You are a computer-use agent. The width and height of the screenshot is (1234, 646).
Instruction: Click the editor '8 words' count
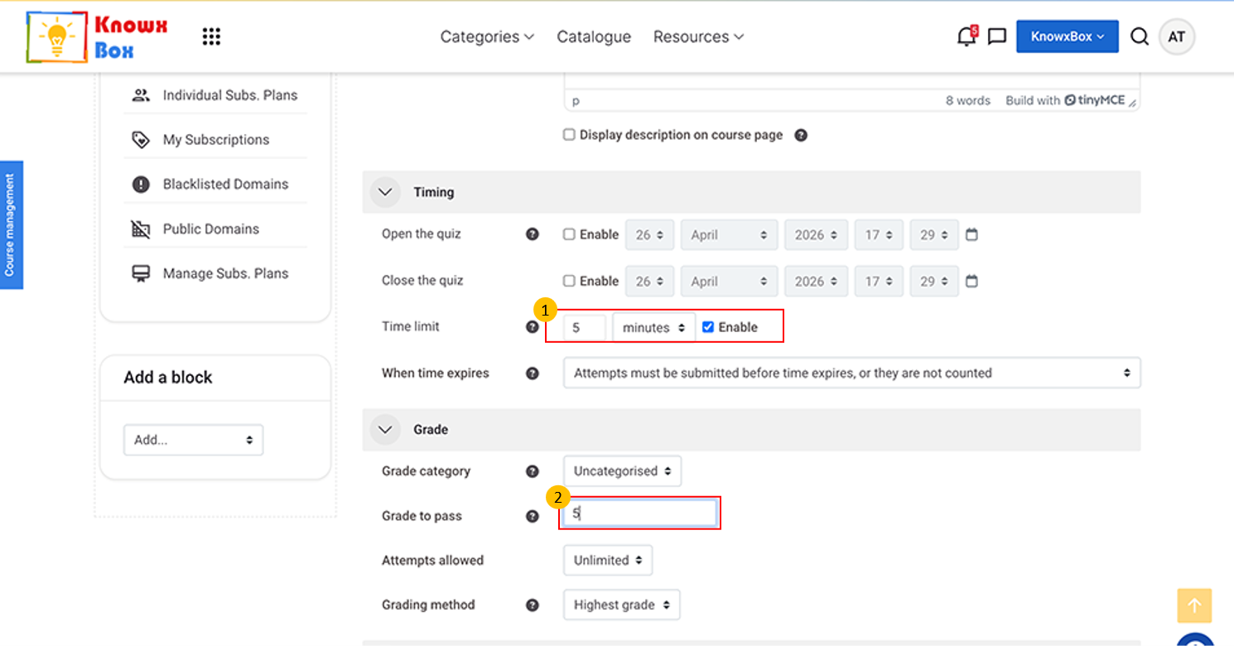[x=968, y=100]
